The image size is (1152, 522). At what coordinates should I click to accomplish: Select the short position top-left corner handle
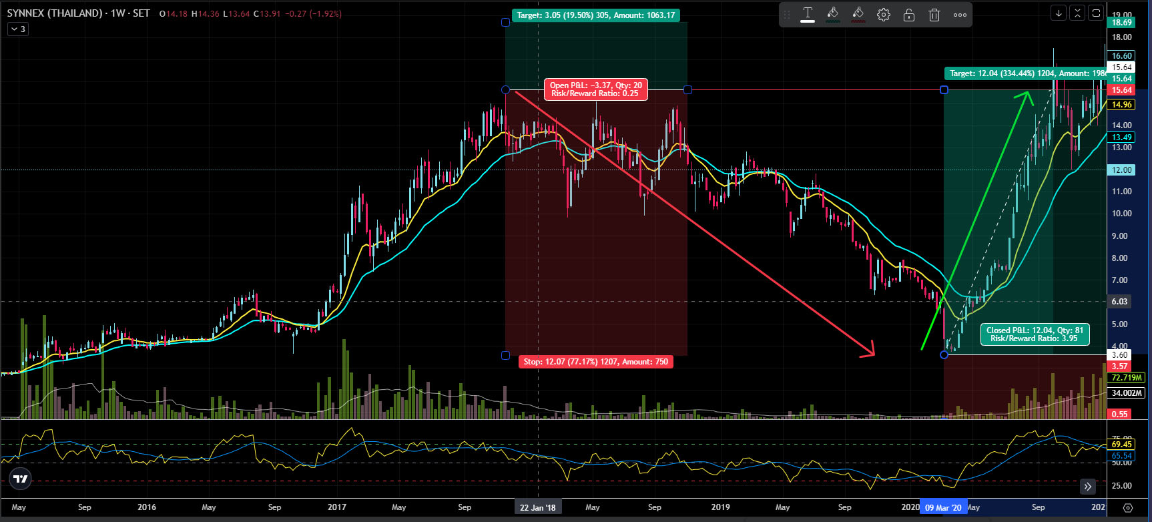click(505, 22)
